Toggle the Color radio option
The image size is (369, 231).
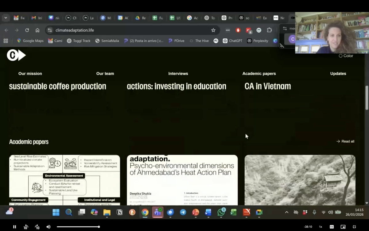click(x=346, y=56)
